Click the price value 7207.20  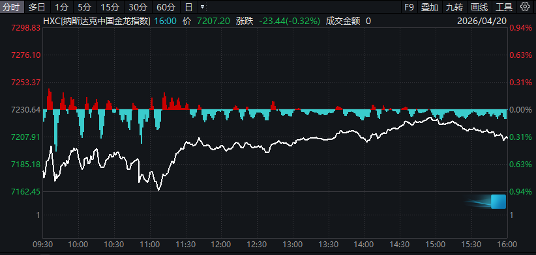pos(214,21)
